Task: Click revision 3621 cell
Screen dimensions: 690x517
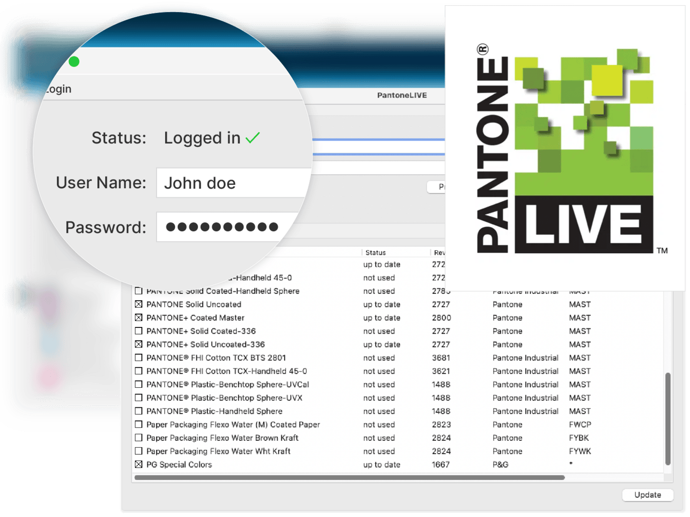Action: pos(441,371)
